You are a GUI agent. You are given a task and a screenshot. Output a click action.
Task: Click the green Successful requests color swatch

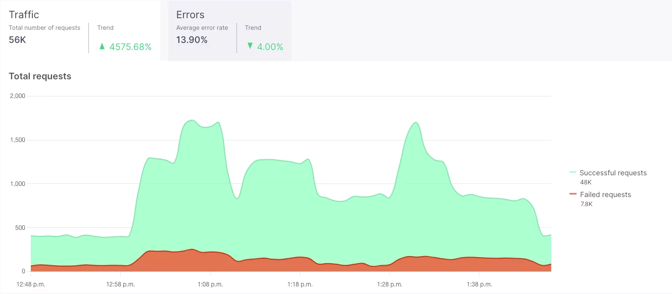point(572,172)
